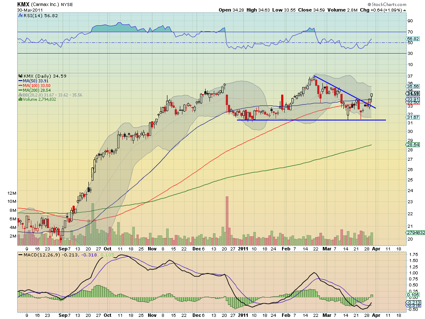Click the Chg +0.64 (+1.89%) value
Screen dimensions: 425x319
pyautogui.click(x=381, y=10)
